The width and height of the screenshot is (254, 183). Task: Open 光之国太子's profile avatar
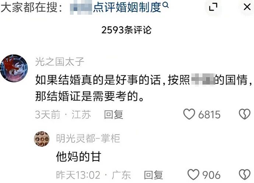(14, 68)
